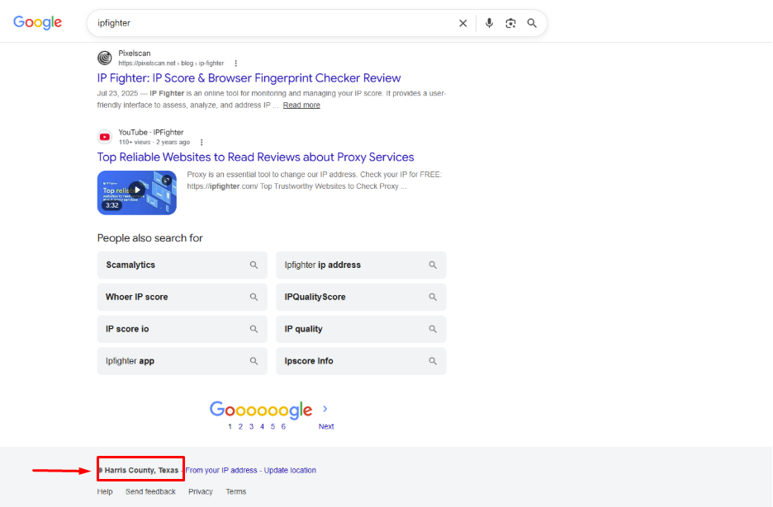
Task: Click the Google logo in the header
Action: pyautogui.click(x=37, y=22)
